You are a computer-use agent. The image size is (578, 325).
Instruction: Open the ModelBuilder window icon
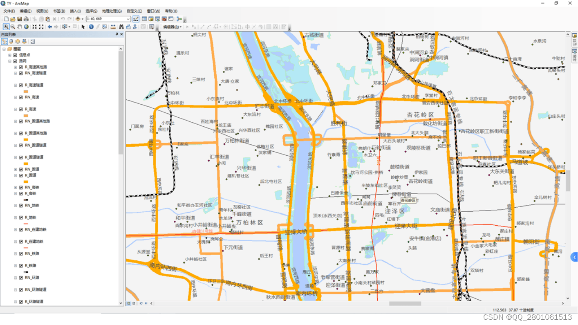(x=179, y=19)
